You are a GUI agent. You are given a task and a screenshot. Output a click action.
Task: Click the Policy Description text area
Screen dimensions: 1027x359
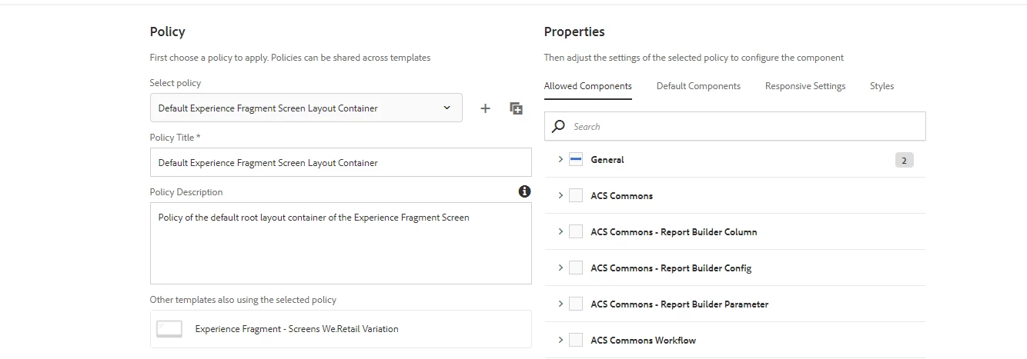(x=340, y=244)
